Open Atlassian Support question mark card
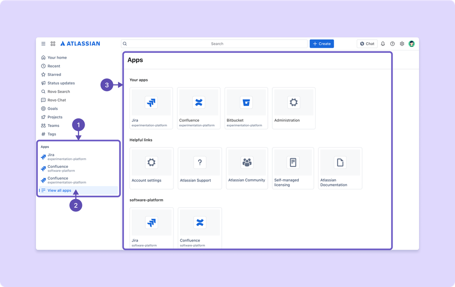This screenshot has height=287, width=455. click(199, 168)
